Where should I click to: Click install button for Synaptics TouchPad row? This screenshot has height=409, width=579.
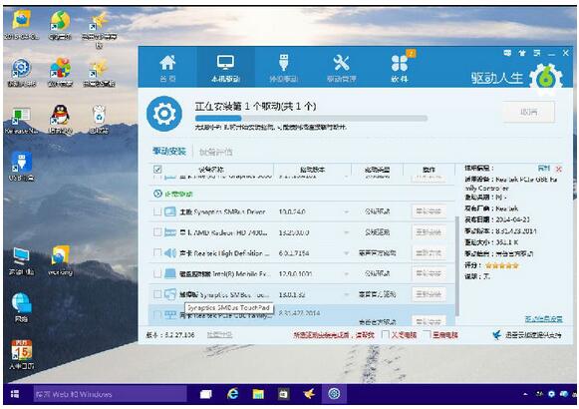coord(429,294)
